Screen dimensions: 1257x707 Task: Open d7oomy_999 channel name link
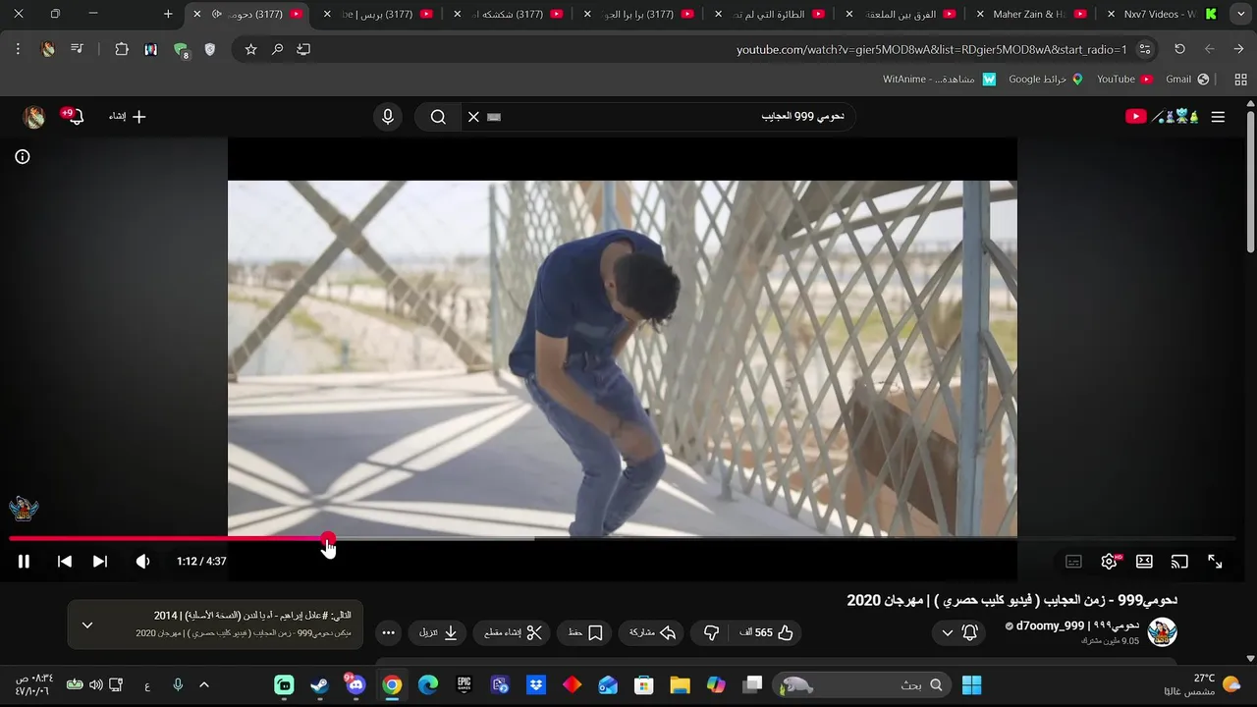coord(1077,625)
